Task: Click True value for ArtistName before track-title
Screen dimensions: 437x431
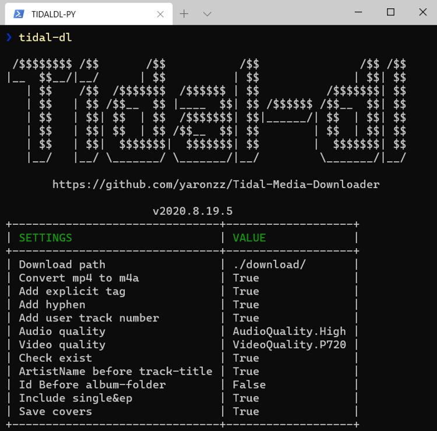Action: pos(246,372)
